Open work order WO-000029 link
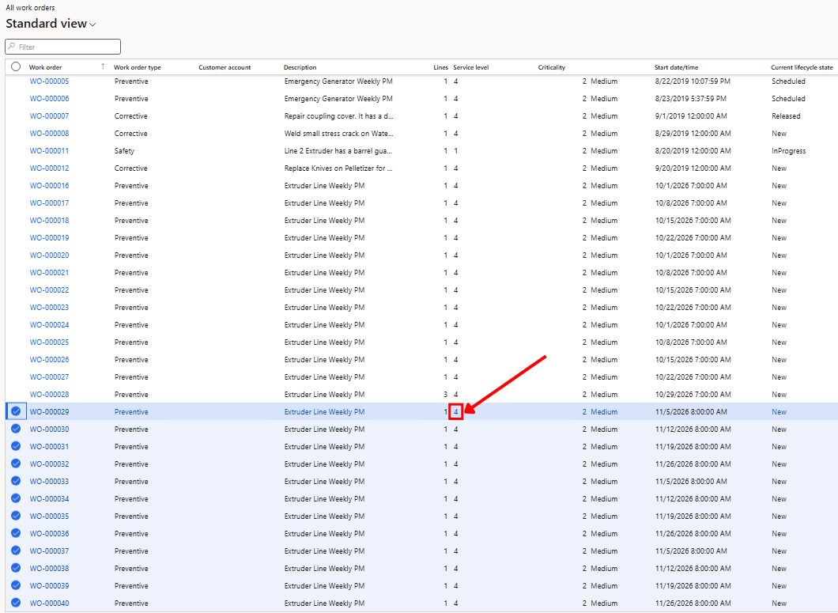This screenshot has height=613, width=838. 49,412
